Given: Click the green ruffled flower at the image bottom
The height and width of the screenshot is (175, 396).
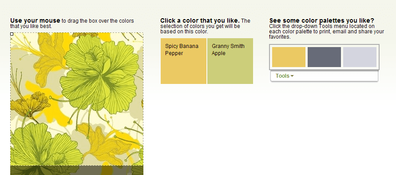Looking at the screenshot, I should click(45, 145).
